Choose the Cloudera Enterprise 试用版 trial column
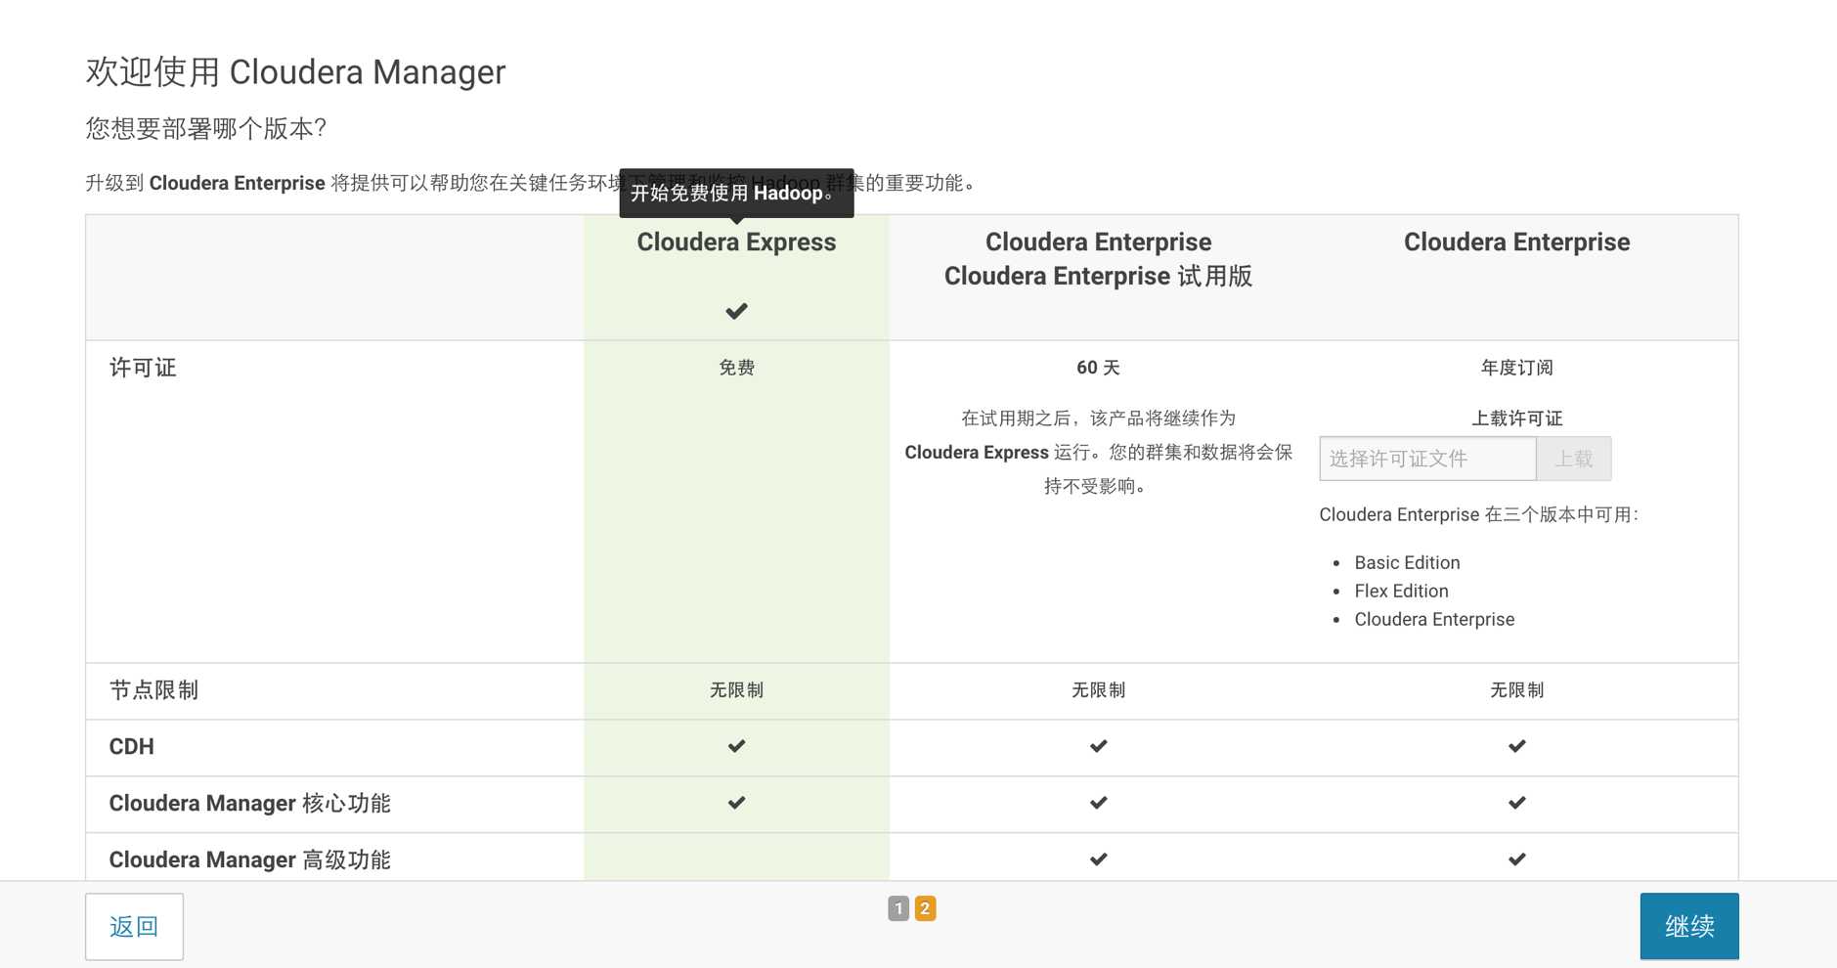 [1098, 259]
